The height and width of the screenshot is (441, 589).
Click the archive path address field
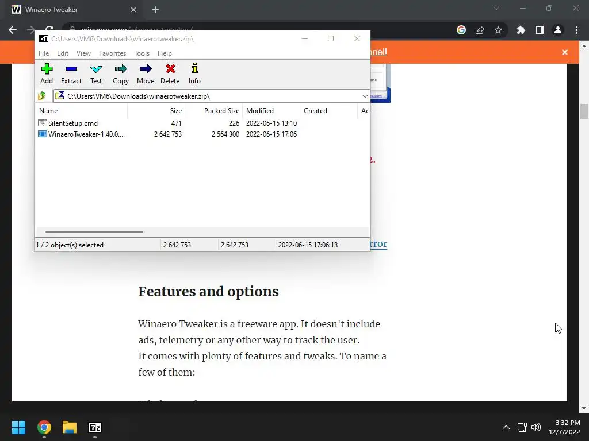[x=207, y=96]
